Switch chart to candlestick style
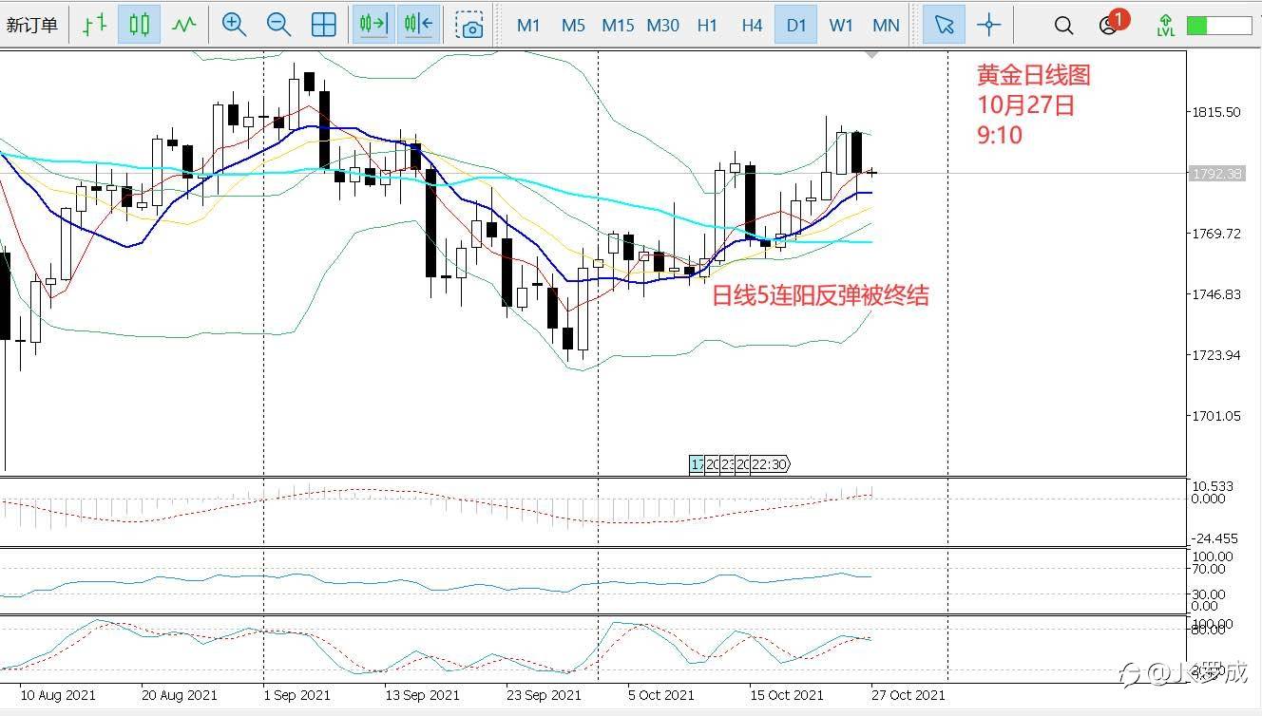 coord(139,25)
